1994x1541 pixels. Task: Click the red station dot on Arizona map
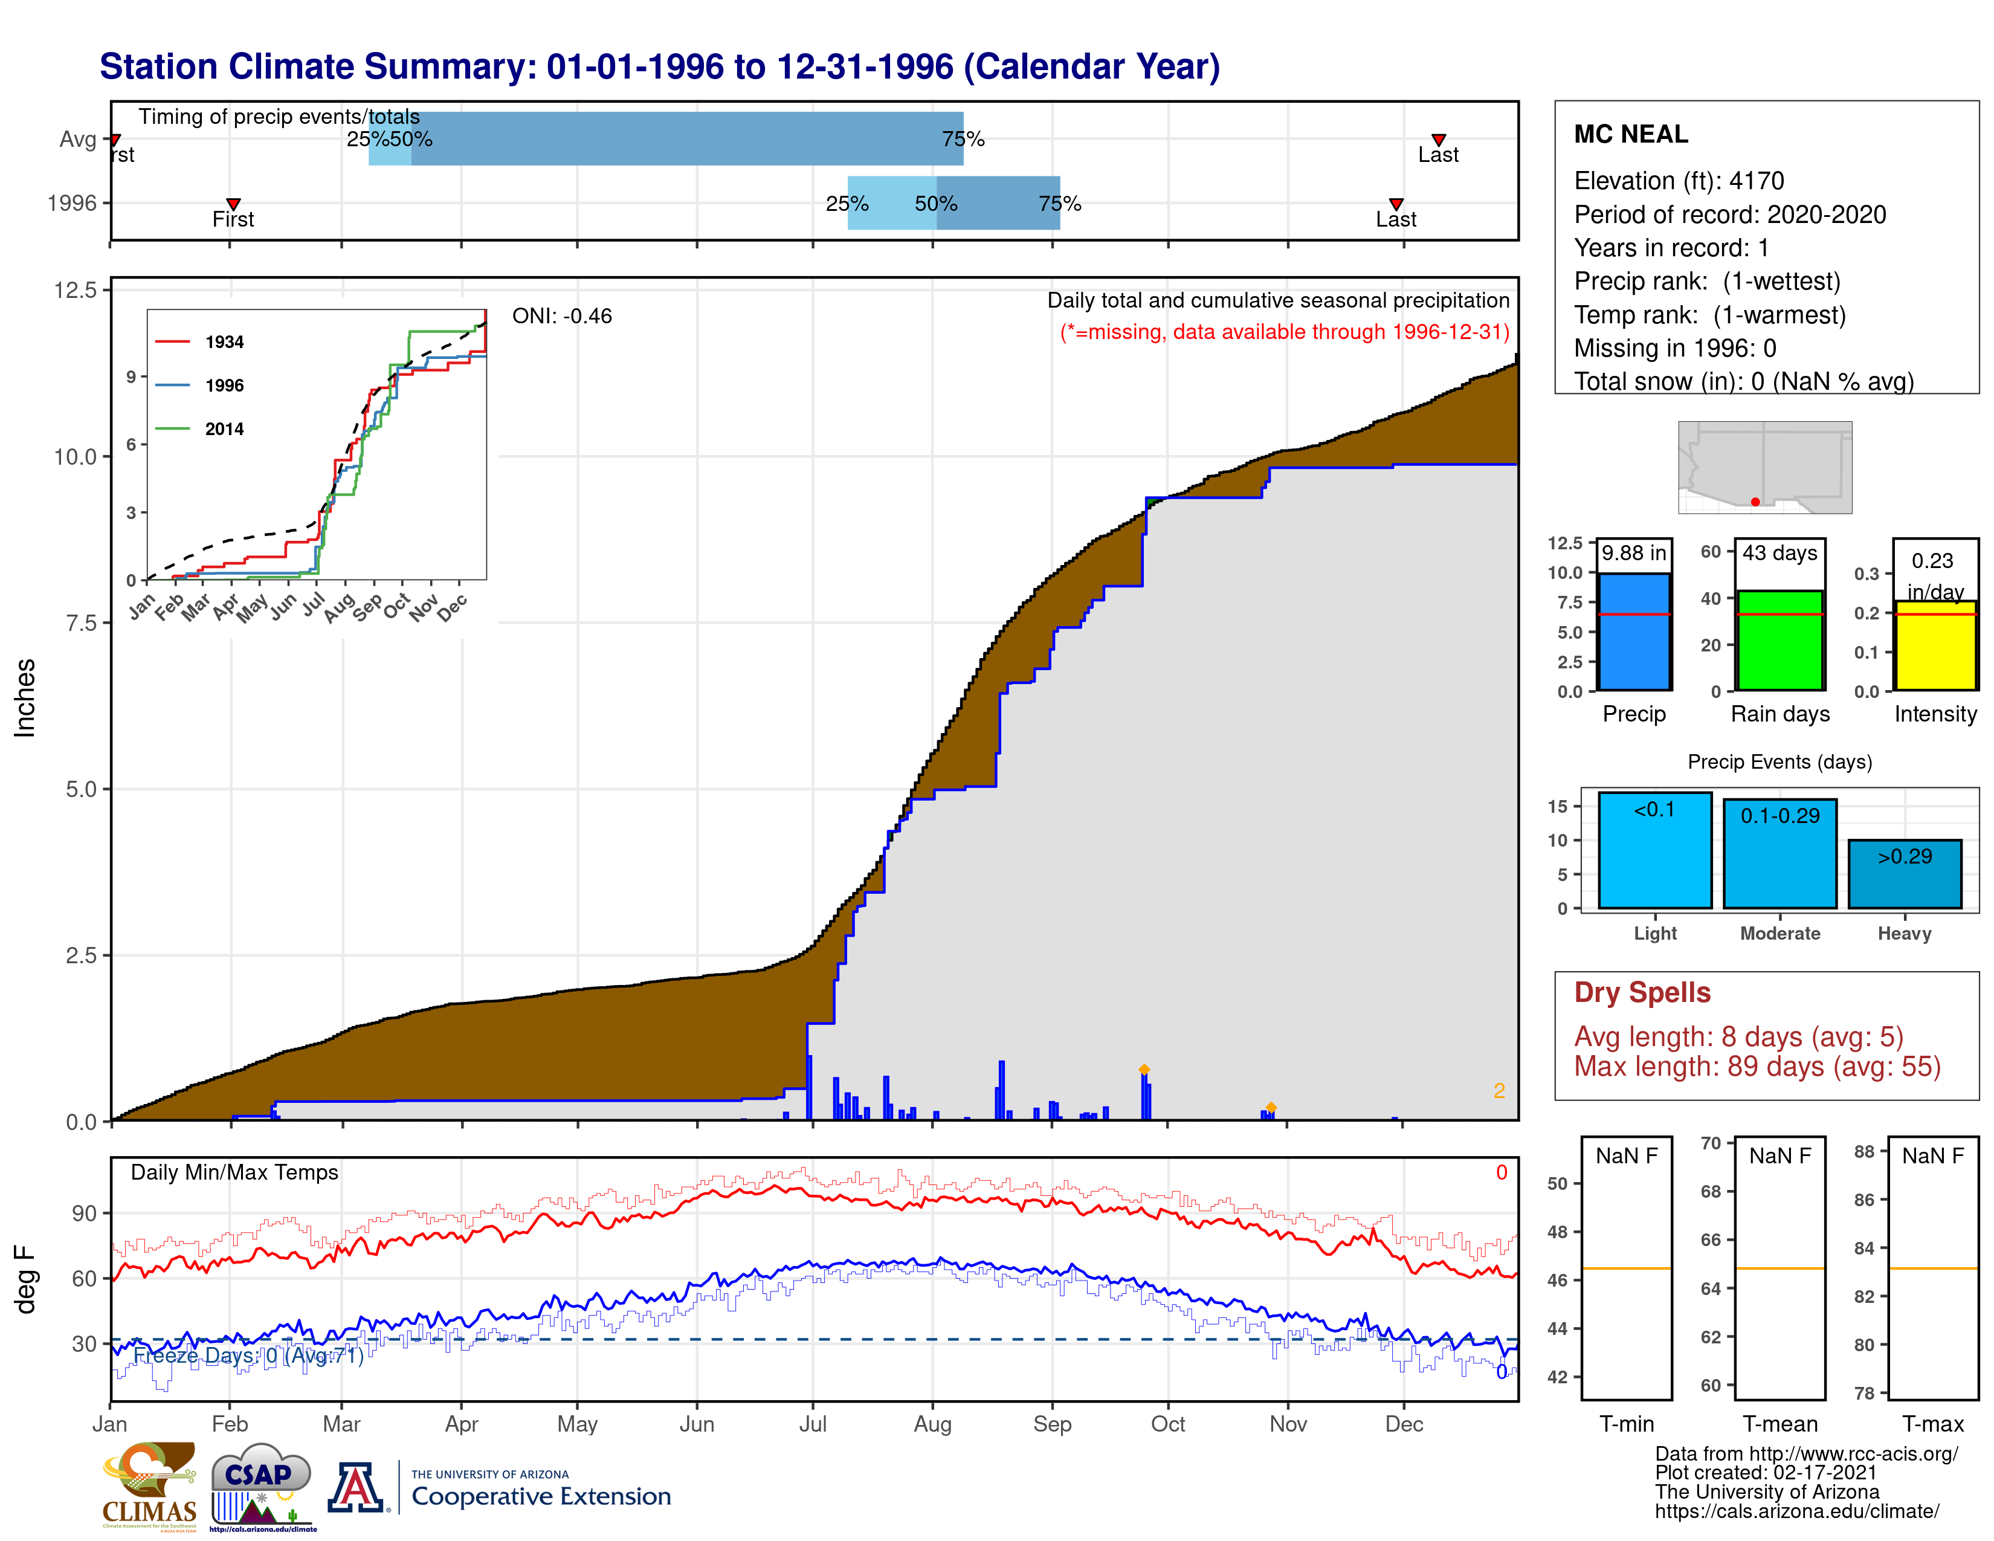point(1755,502)
